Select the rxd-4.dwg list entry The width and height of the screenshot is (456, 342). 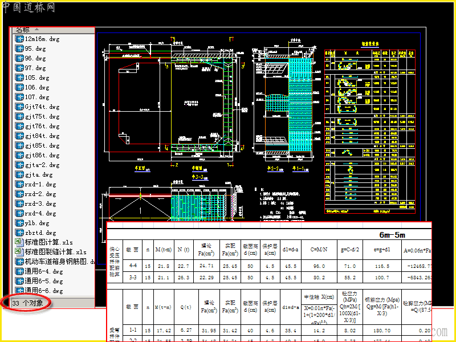pyautogui.click(x=36, y=213)
